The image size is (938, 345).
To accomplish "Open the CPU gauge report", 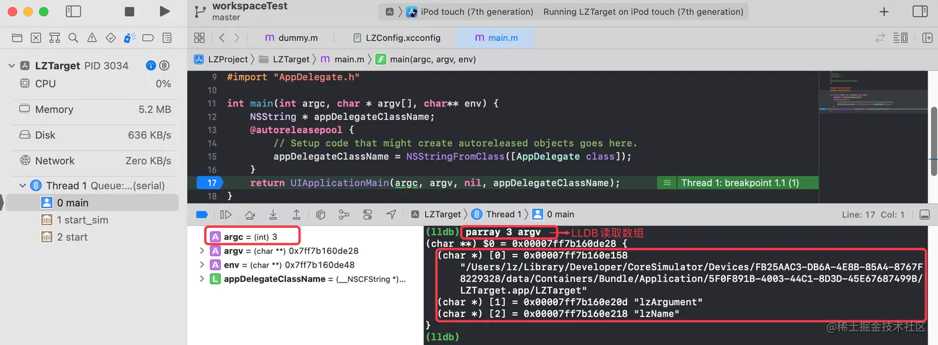I will (95, 84).
